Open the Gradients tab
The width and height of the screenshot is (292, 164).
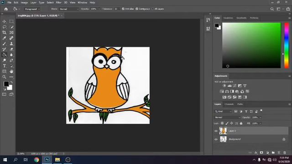241,18
